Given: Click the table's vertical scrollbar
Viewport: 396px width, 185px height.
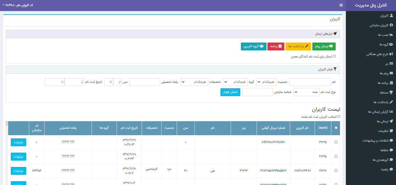Looking at the screenshot, I should coord(7,151).
